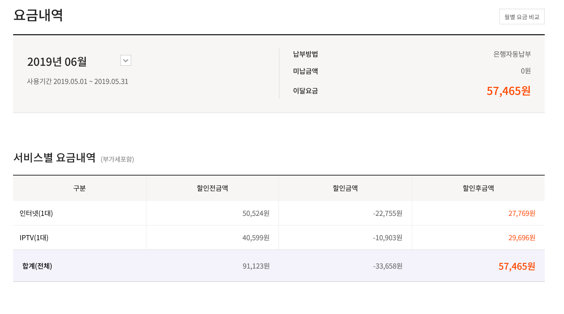Click the internet pre-discount amount 50,524원
This screenshot has width=564, height=314.
click(256, 213)
